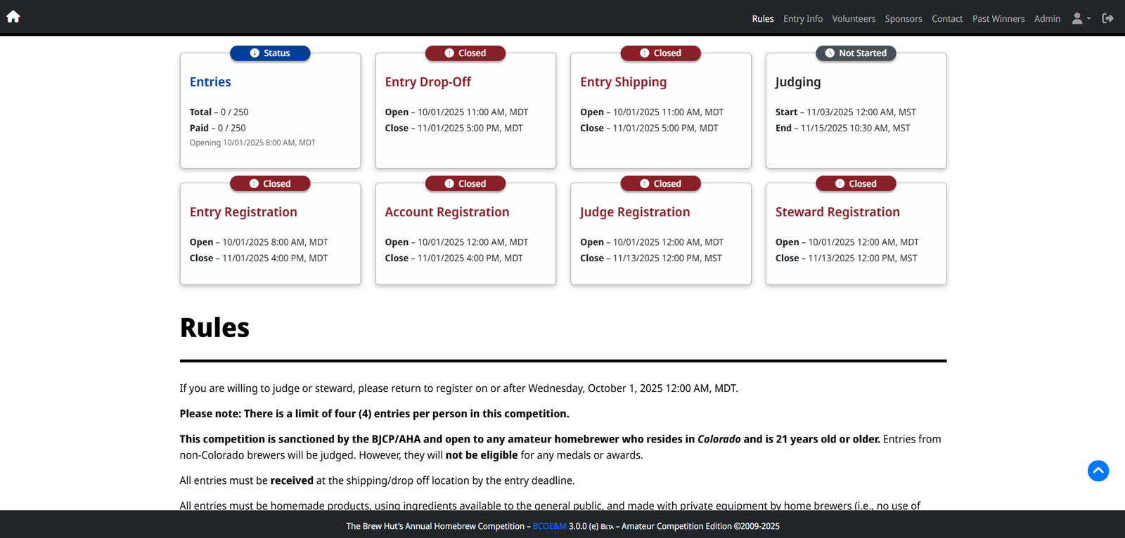Click the Steward Registration card heading
Image resolution: width=1125 pixels, height=538 pixels.
(837, 212)
